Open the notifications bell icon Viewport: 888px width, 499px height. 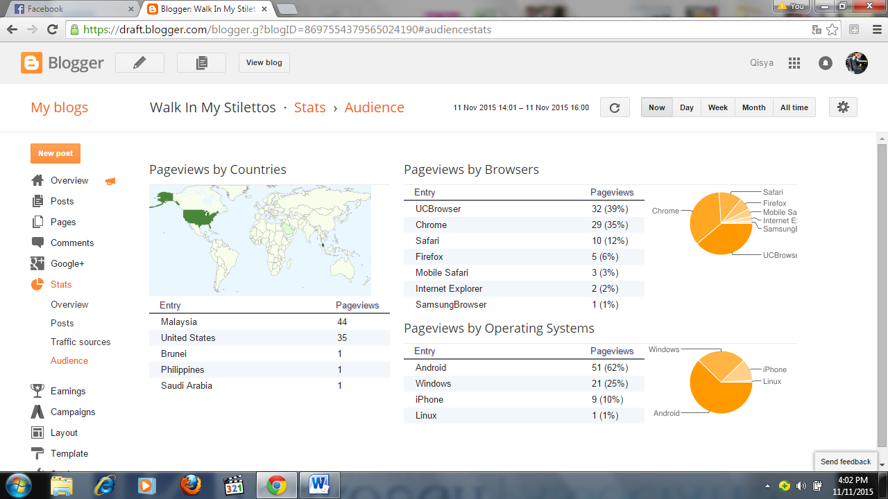(825, 63)
